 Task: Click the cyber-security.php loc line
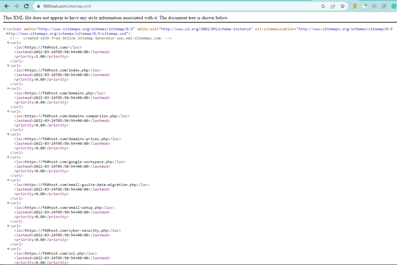(67, 231)
